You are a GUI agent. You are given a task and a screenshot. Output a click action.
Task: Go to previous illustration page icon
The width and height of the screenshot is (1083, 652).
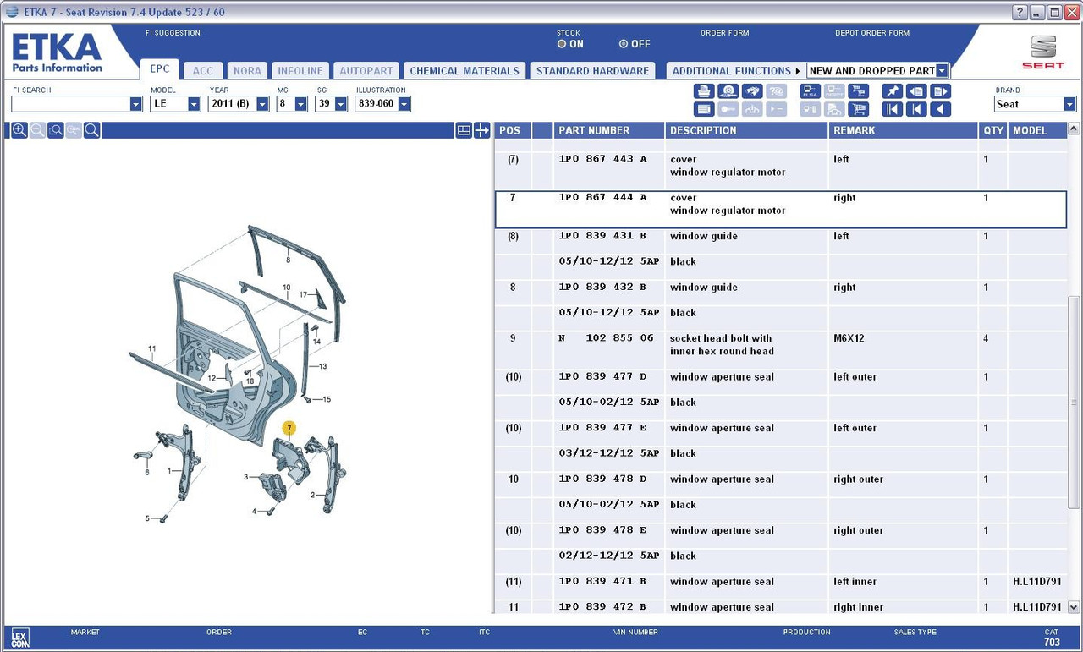(x=916, y=91)
